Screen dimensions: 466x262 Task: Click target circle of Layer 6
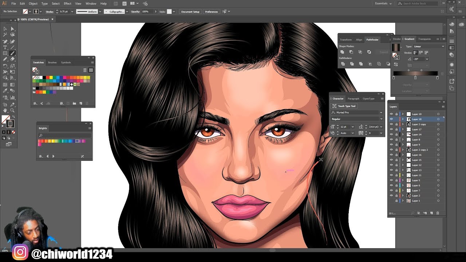pos(438,186)
